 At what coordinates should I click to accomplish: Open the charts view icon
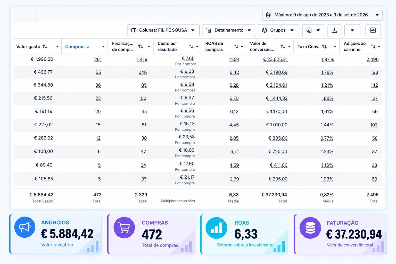tap(373, 30)
